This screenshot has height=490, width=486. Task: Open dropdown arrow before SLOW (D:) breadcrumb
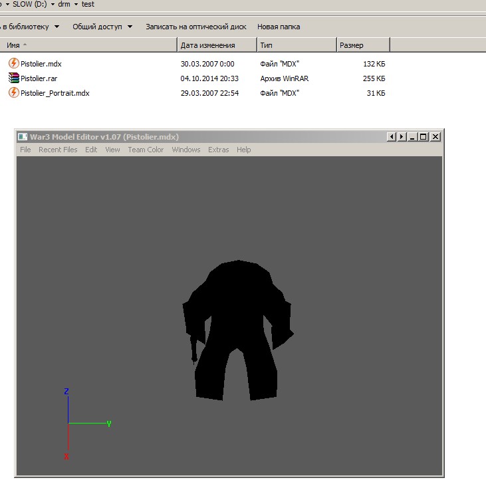7,5
